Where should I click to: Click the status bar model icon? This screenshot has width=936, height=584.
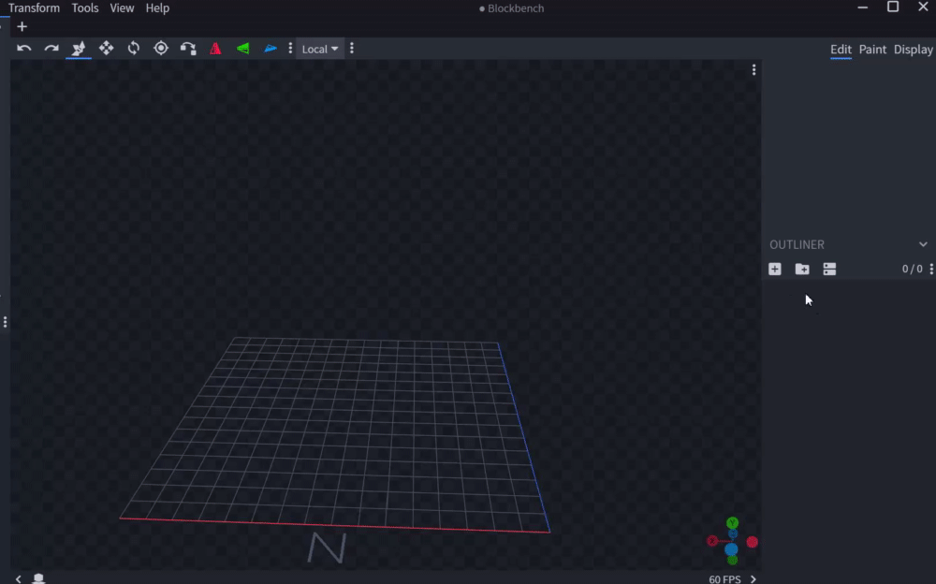click(38, 578)
